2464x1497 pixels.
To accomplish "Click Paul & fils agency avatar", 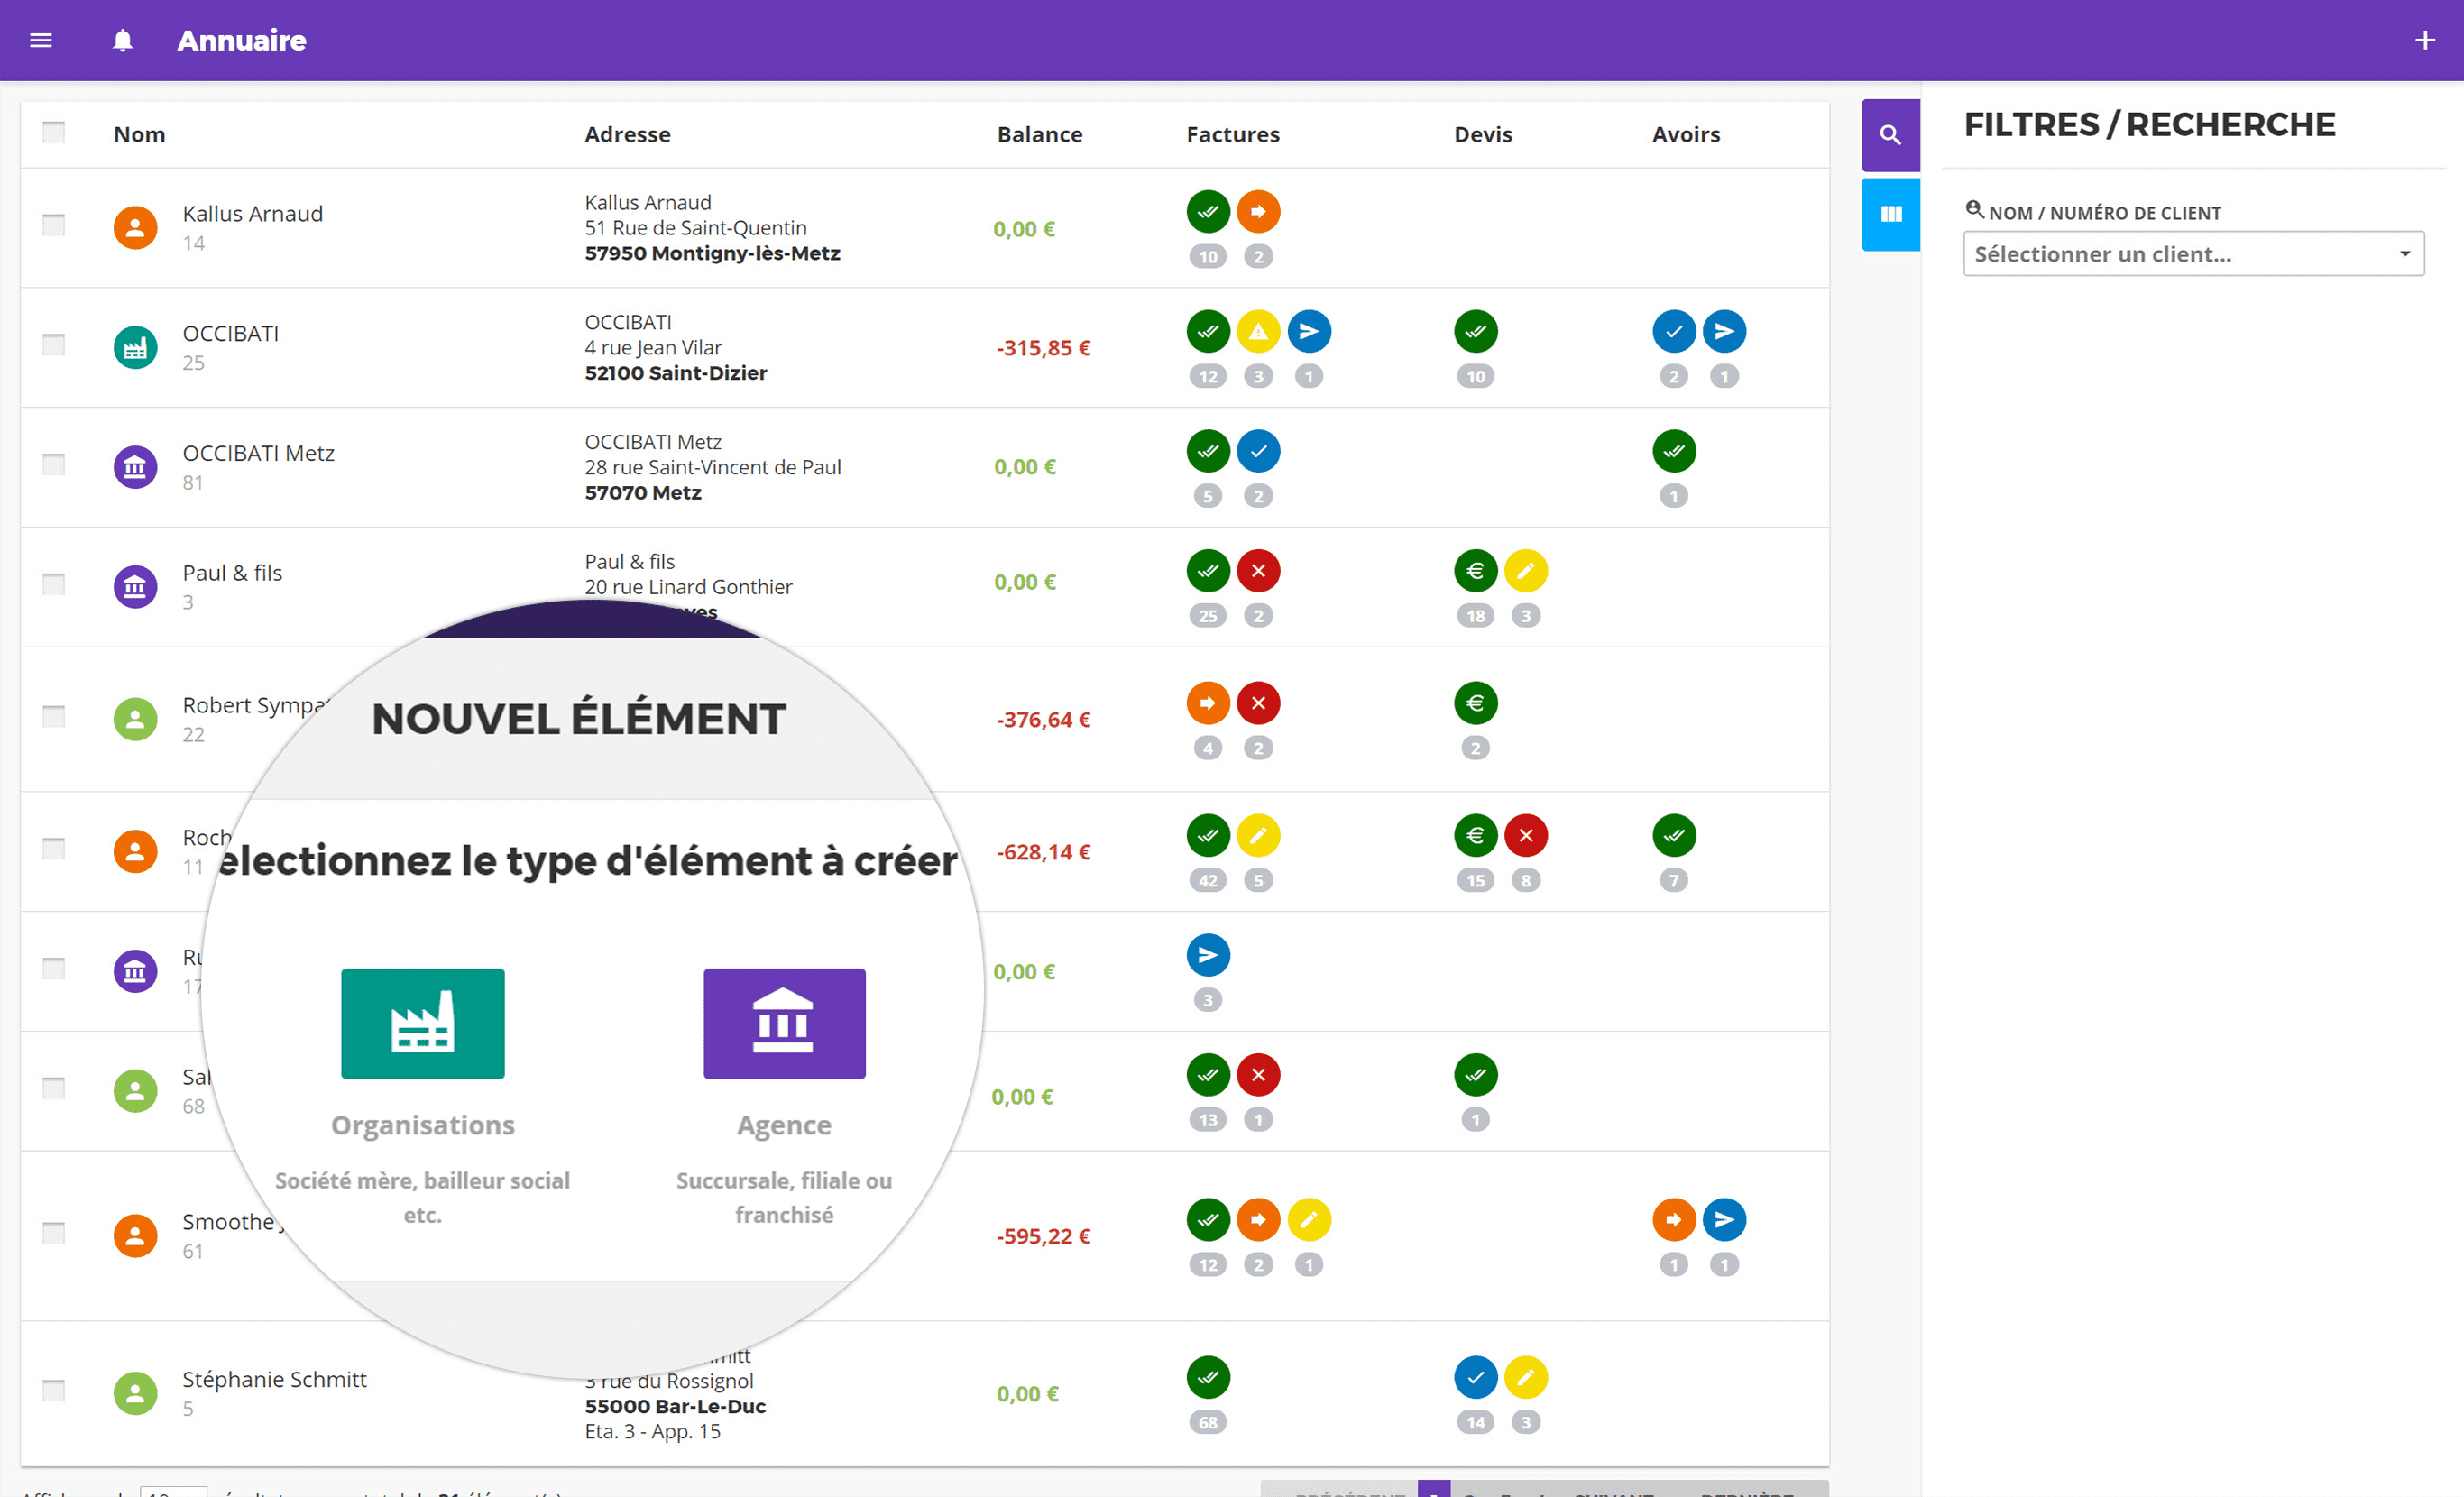I will point(135,587).
